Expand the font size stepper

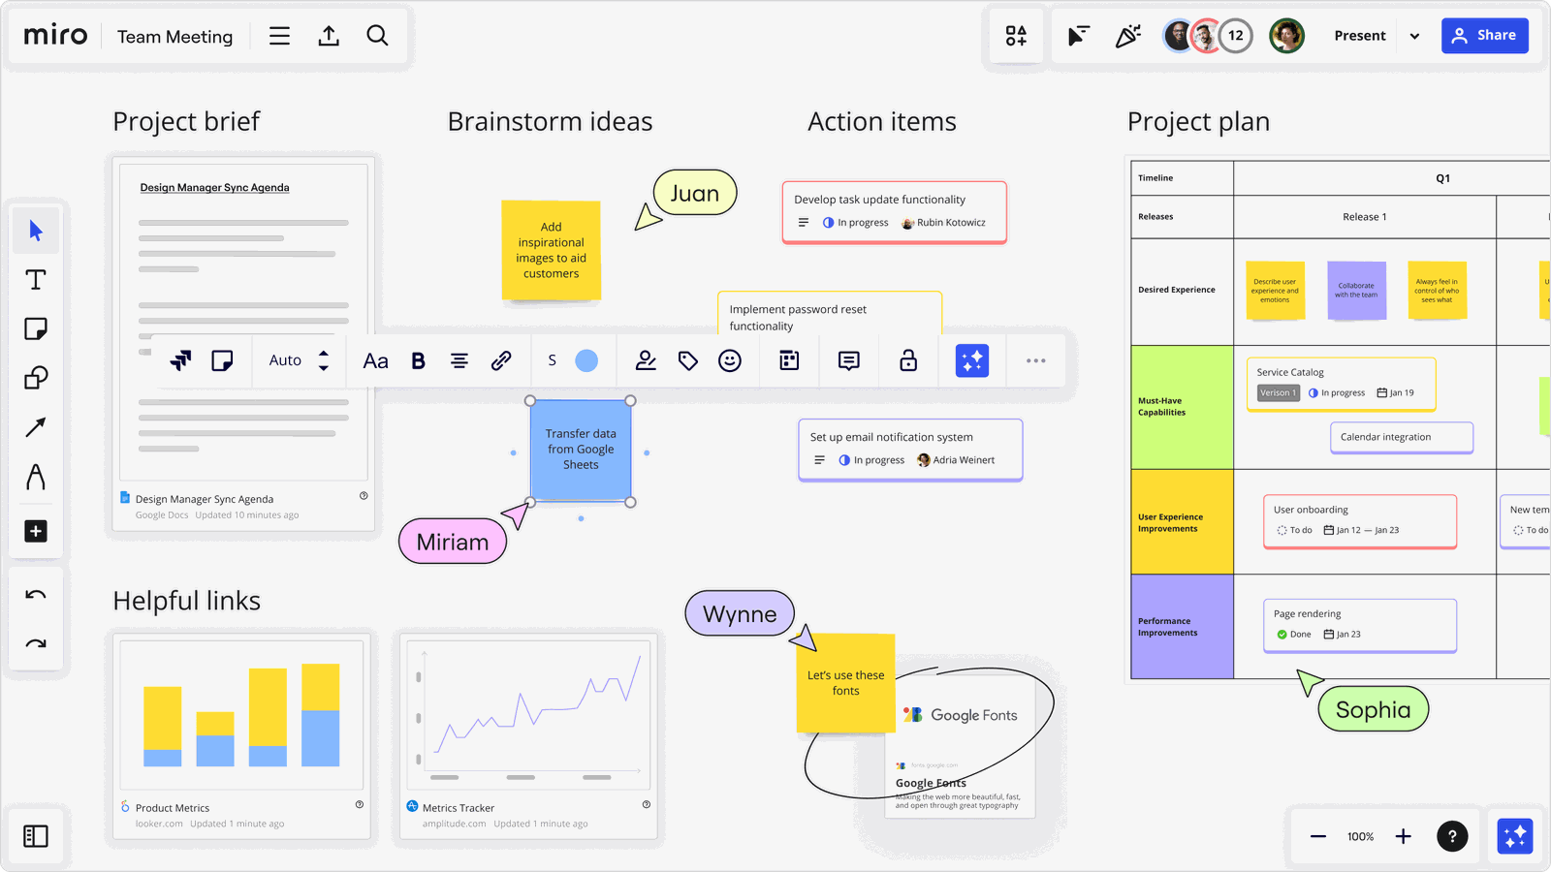coord(325,360)
